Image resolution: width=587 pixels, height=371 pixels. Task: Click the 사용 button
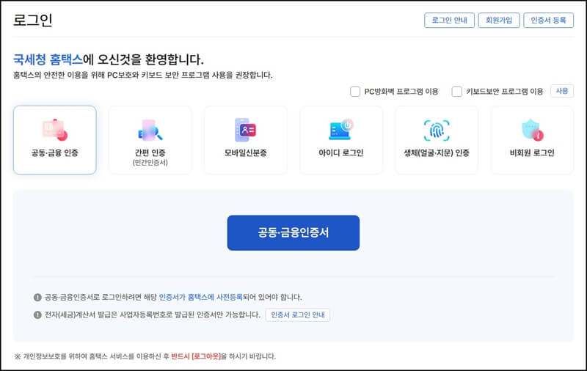pos(562,91)
